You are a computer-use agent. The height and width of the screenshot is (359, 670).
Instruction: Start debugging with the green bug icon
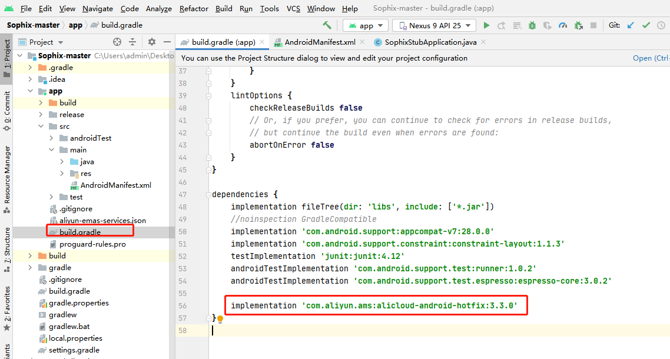coord(532,26)
